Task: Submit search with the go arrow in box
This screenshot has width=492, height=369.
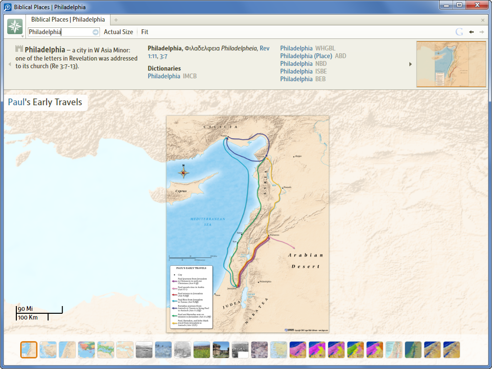Action: [96, 32]
